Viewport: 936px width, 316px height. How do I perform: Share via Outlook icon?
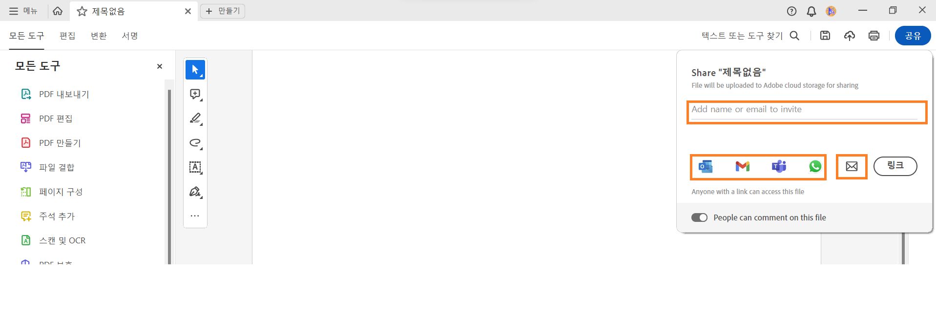tap(706, 166)
